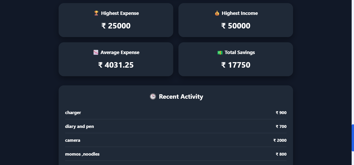Viewport: 354px width, 165px height.
Task: Open the charger activity entry
Action: 176,113
